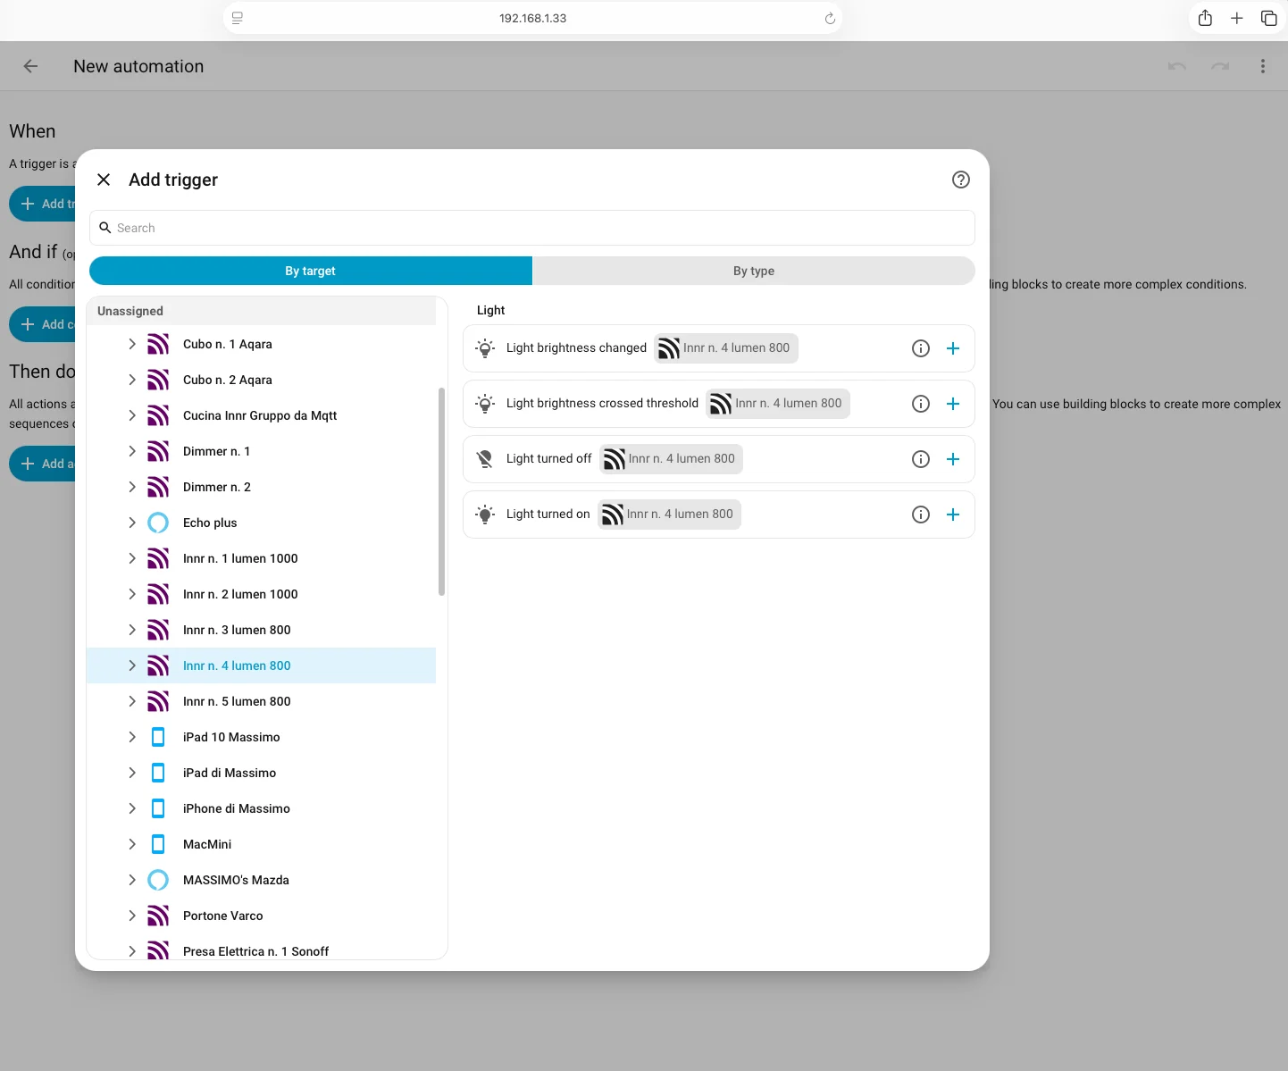The height and width of the screenshot is (1071, 1288).
Task: Select MacMini in the device list
Action: 261,844
